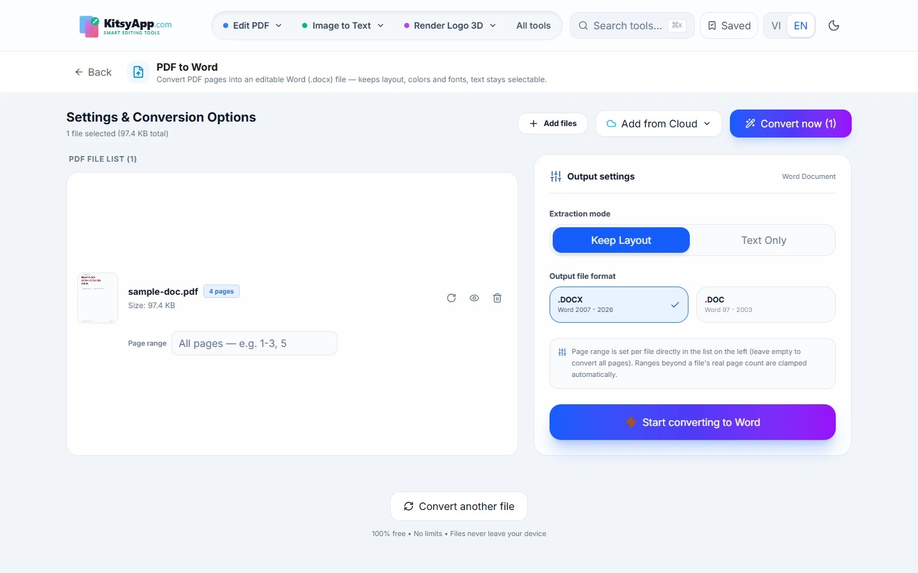Click the Add files button
Screen dimensions: 918x573
(x=553, y=124)
